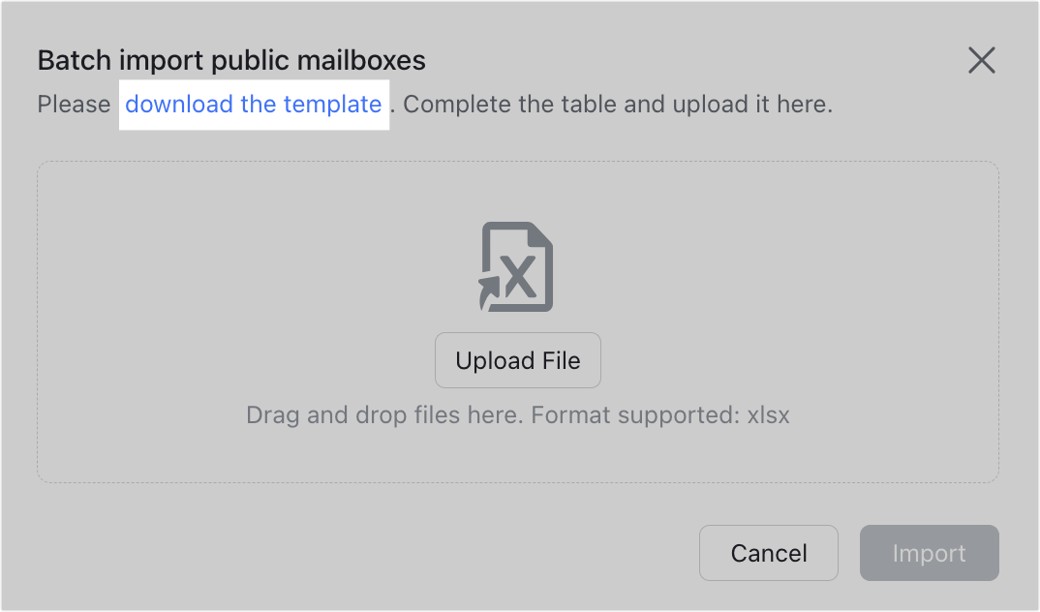Viewport: 1040px width, 612px height.
Task: Click the word "download" in the blue link
Action: 179,105
